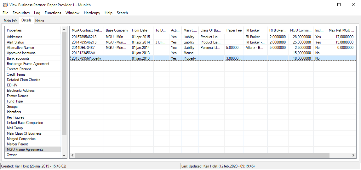Image resolution: width=361 pixels, height=170 pixels.
Task: Click the Paper Fee column header
Action: pos(234,30)
